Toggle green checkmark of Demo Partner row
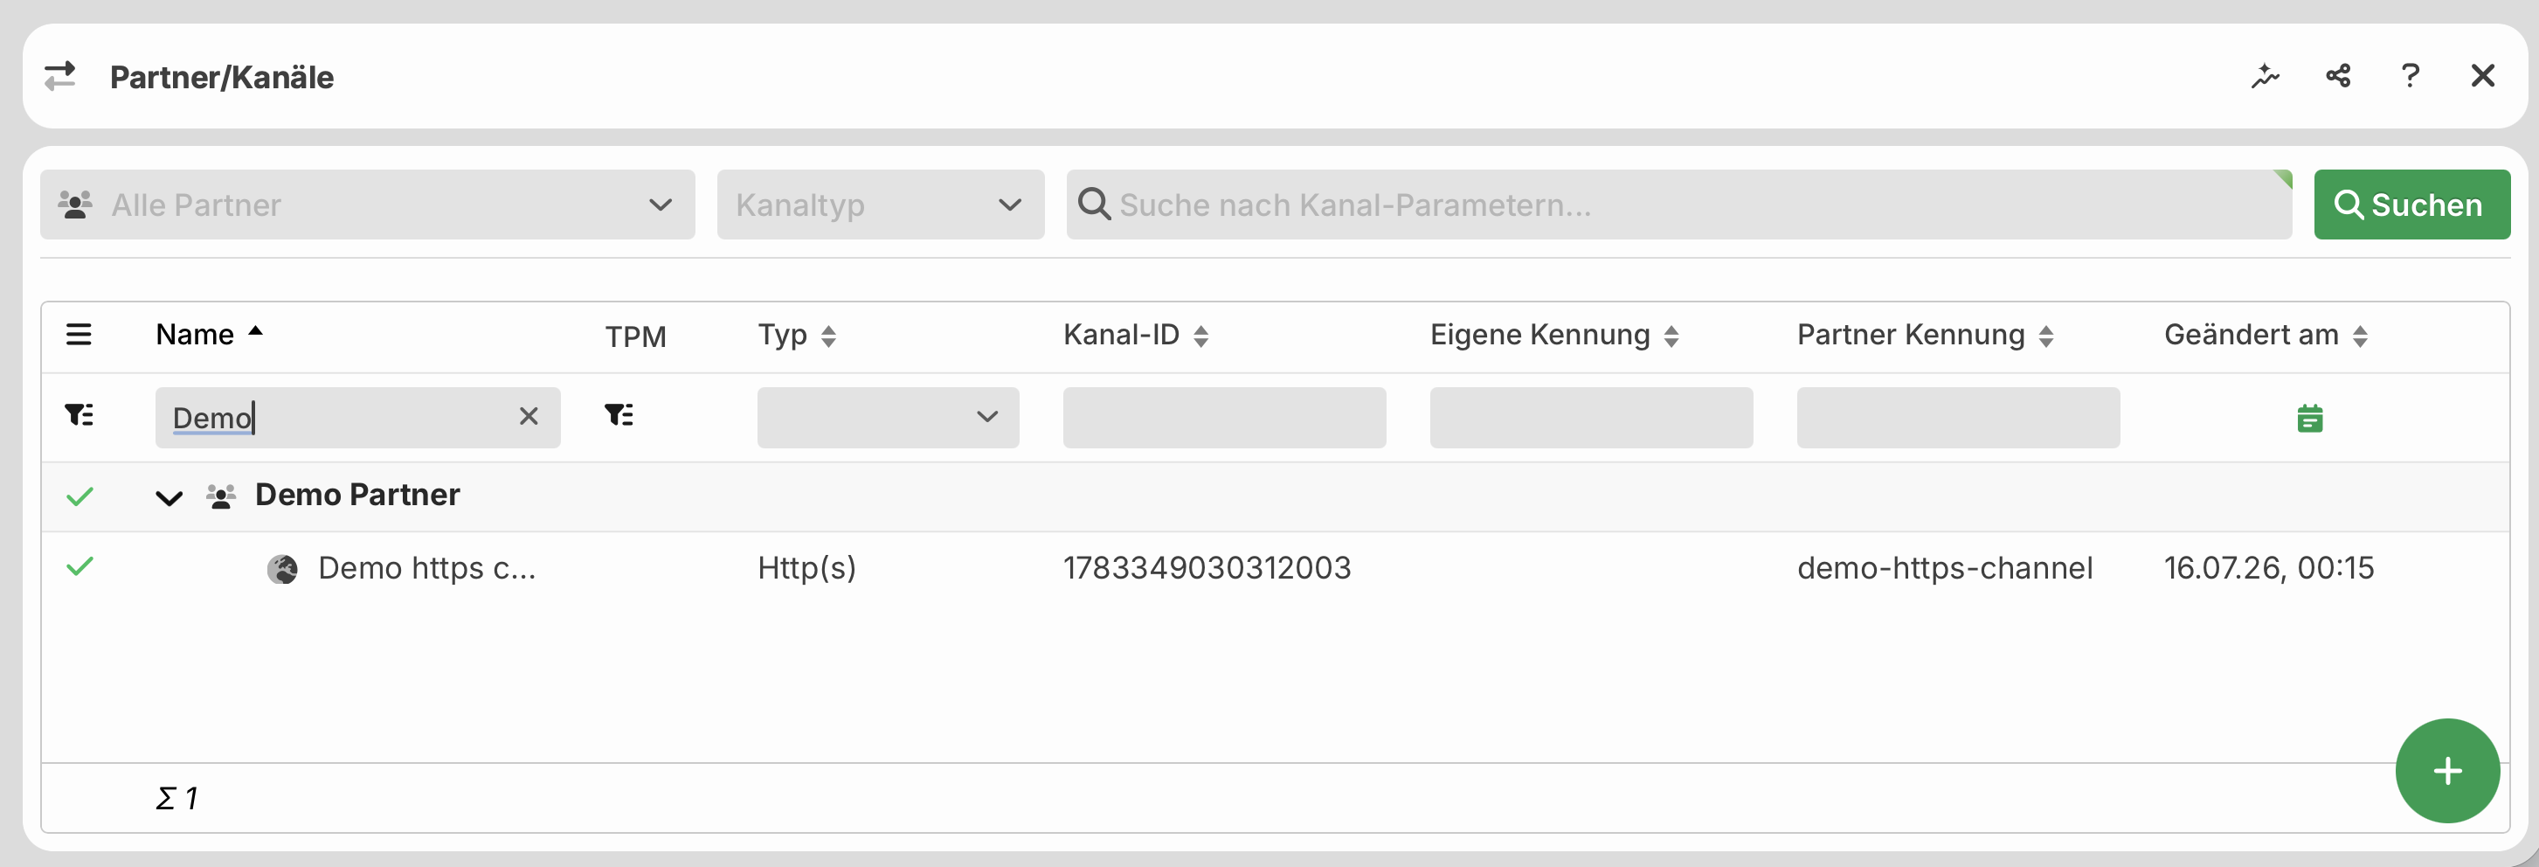The width and height of the screenshot is (2539, 867). coord(80,496)
